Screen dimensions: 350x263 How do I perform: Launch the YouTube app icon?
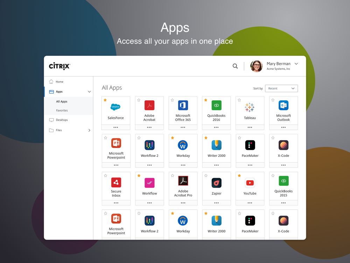(250, 183)
